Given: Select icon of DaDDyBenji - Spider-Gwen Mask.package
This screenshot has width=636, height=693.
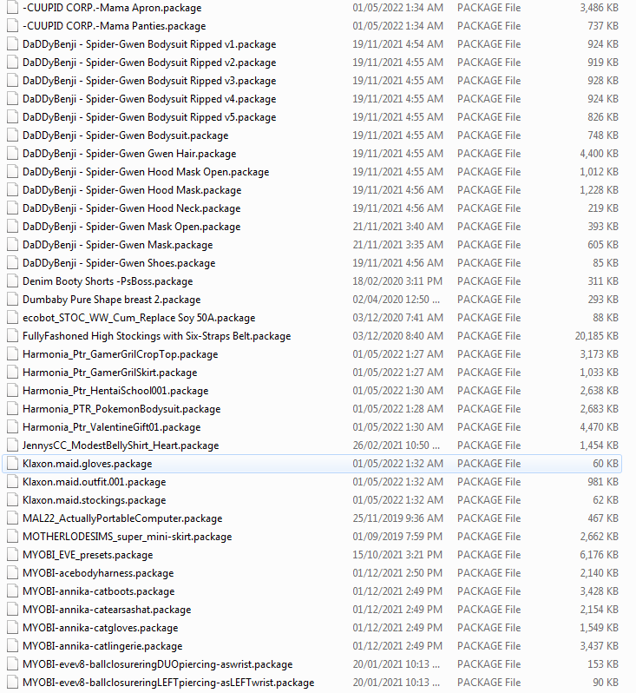Looking at the screenshot, I should (x=12, y=245).
